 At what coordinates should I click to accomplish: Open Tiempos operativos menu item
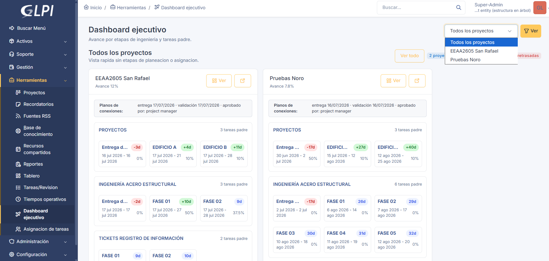pyautogui.click(x=45, y=199)
